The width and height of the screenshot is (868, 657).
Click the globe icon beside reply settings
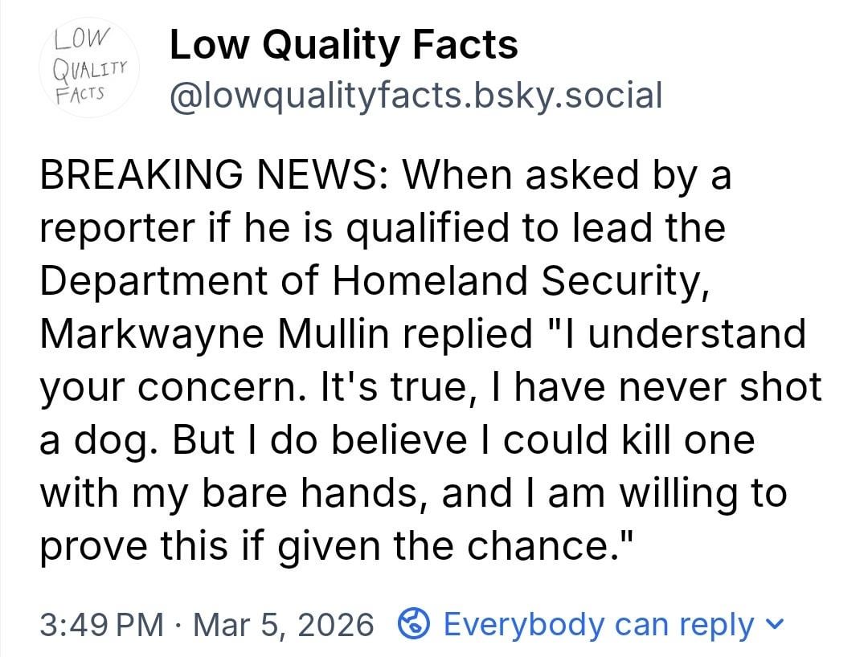pos(413,624)
